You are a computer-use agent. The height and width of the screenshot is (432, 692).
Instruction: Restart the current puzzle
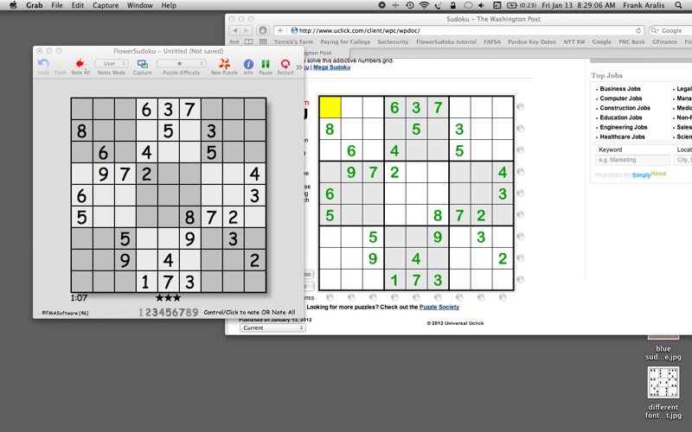click(x=285, y=64)
